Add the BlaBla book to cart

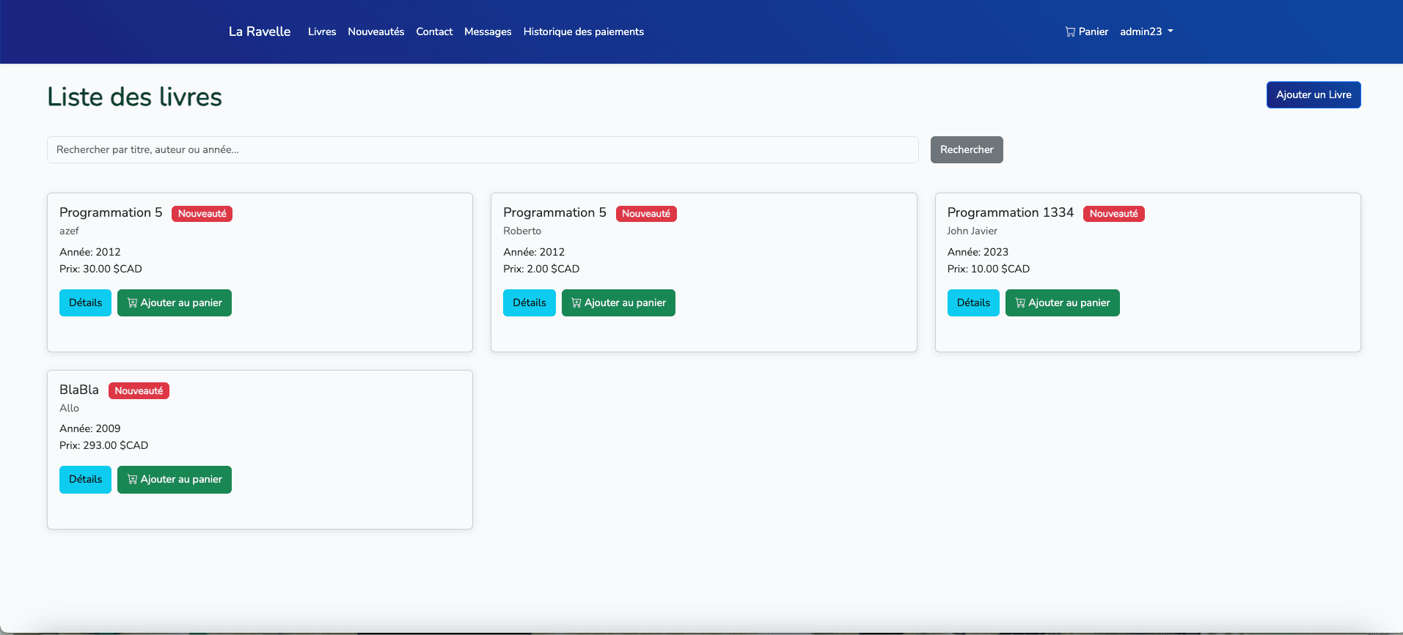[x=175, y=480]
